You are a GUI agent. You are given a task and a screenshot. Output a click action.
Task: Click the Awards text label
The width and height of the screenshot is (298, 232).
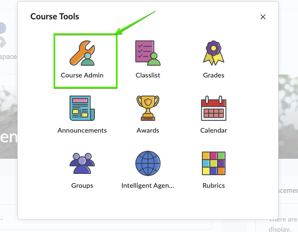[148, 131]
